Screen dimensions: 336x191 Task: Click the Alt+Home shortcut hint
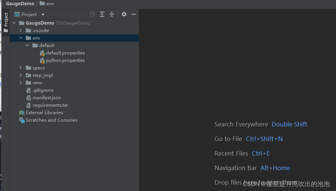[x=275, y=168]
